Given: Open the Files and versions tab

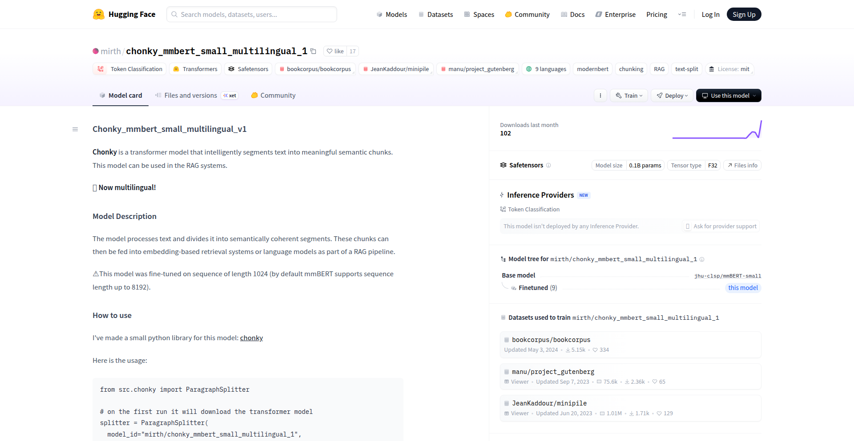Looking at the screenshot, I should pos(197,95).
